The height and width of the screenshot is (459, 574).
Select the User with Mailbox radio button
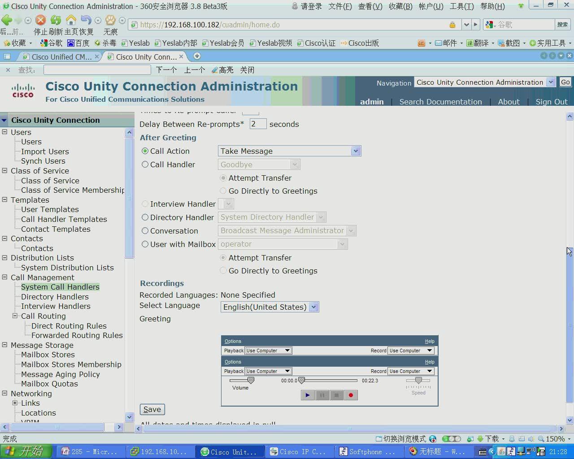(145, 244)
